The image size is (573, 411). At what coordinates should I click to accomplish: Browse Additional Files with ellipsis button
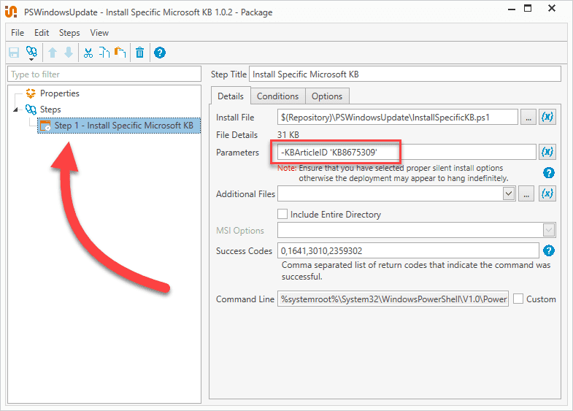click(x=526, y=193)
